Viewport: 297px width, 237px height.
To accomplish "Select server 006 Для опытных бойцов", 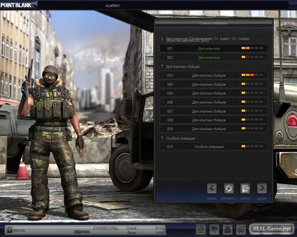I will [x=214, y=102].
